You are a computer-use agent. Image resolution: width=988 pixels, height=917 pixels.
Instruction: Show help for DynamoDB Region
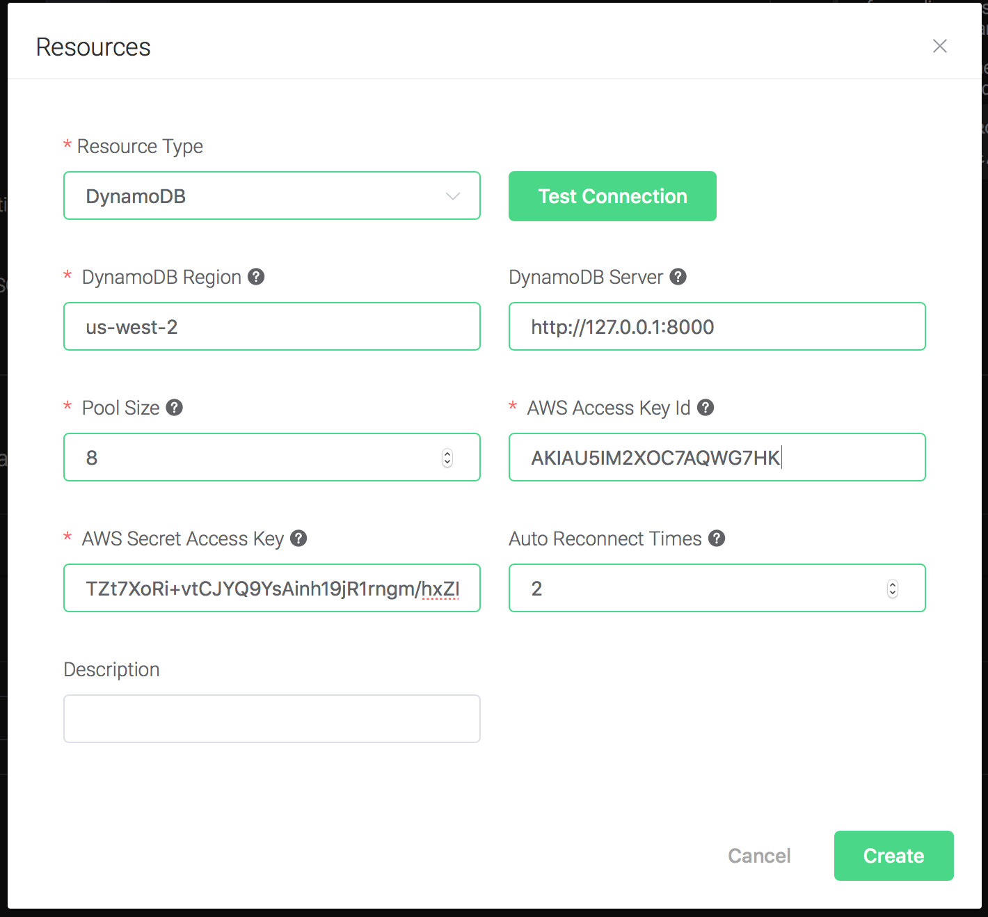256,277
